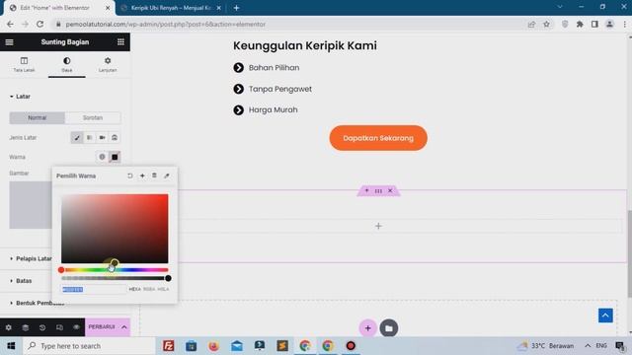Open the History icon

click(42, 327)
